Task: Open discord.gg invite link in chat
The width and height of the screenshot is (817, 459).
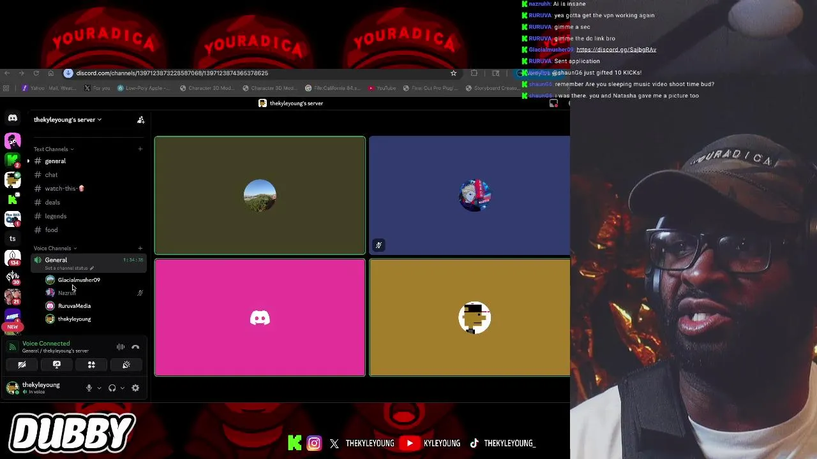Action: [616, 50]
